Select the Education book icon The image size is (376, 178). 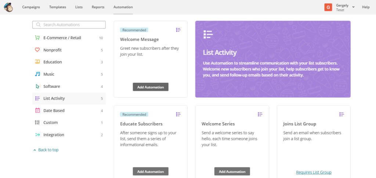(x=37, y=62)
